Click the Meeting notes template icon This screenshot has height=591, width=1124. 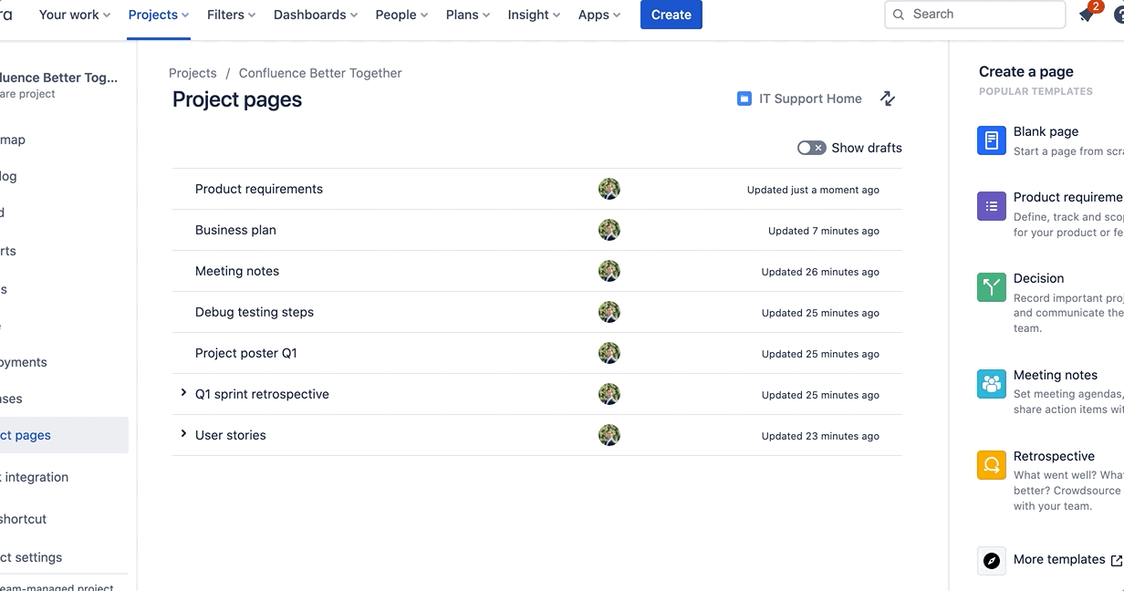click(x=992, y=383)
